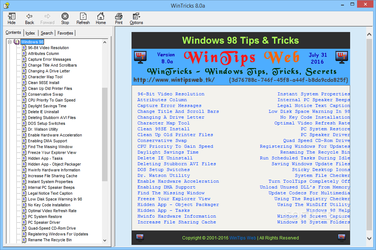Click the page icon beside 96-Bit Video Resolution
This screenshot has width=376, height=250.
pos(24,48)
